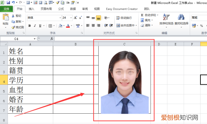Click the Merge and Center (合并后居中) button
Viewport: 207px width, 124px height.
pos(126,25)
